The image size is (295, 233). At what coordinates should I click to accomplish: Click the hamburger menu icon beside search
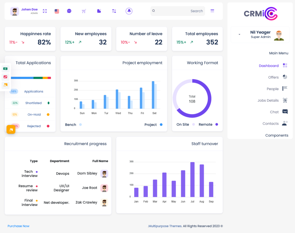(212, 11)
